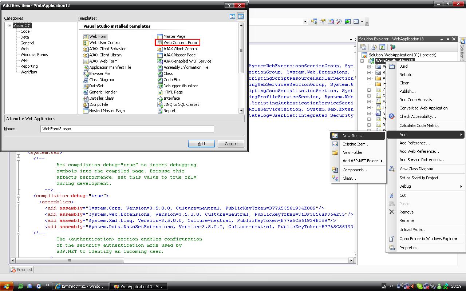Click the editor horizontal scrollbar thumb
The image size is (466, 291).
coord(69,260)
